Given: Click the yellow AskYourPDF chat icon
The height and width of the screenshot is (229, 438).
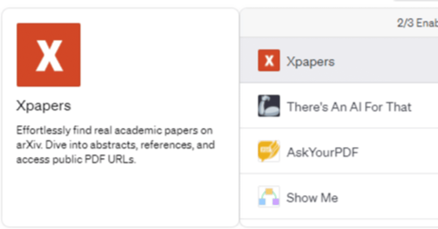Looking at the screenshot, I should pyautogui.click(x=269, y=151).
